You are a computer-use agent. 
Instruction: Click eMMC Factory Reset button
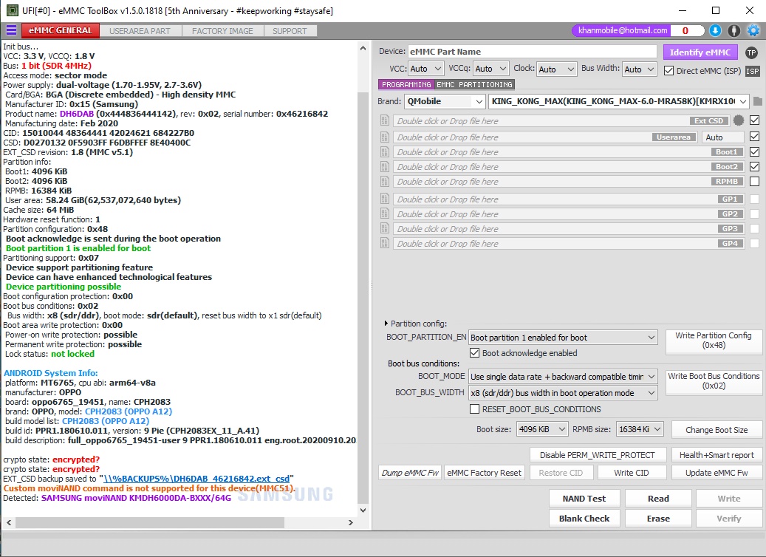click(x=484, y=473)
